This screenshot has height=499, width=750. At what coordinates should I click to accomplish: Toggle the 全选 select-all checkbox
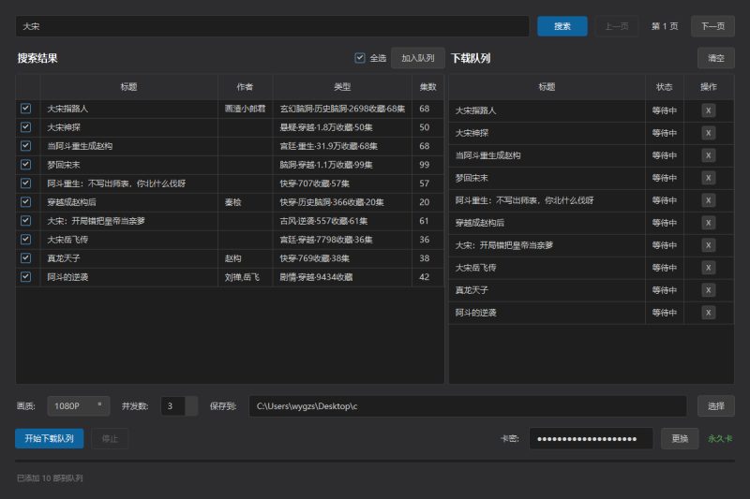coord(360,58)
